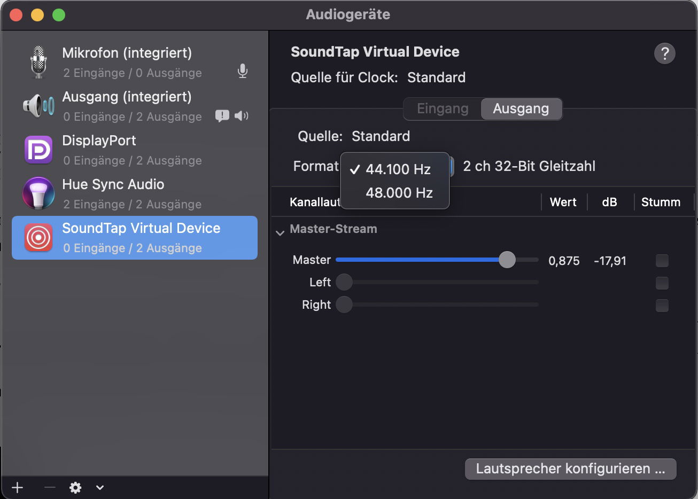Screen dimensions: 698x499
Task: Click the dB column header
Action: (x=609, y=202)
